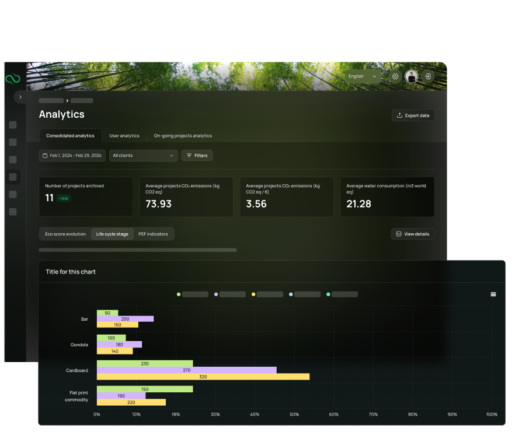Click the horizontal scrollbar below segment tabs
This screenshot has height=439, width=529.
(x=138, y=250)
